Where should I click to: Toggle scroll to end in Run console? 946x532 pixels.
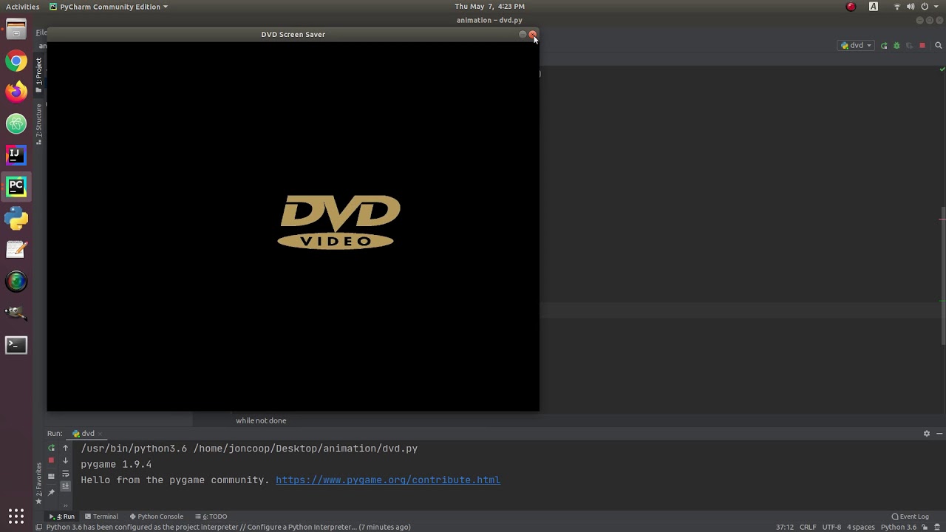click(x=65, y=485)
